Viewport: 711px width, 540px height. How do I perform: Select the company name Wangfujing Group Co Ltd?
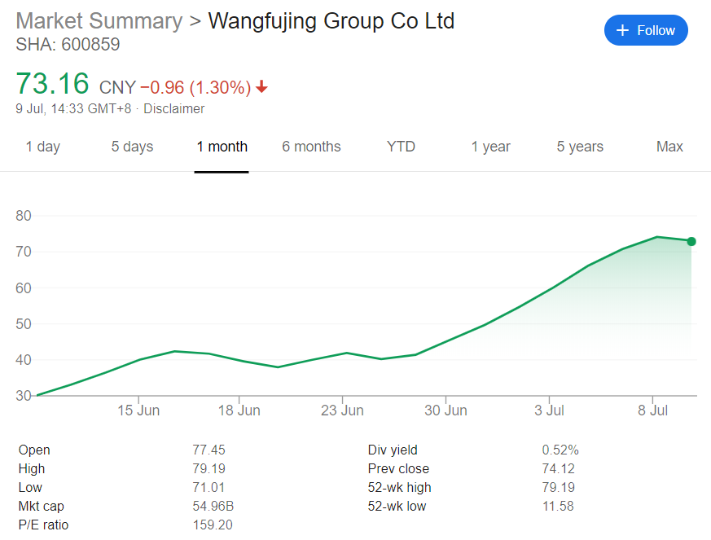pyautogui.click(x=331, y=21)
